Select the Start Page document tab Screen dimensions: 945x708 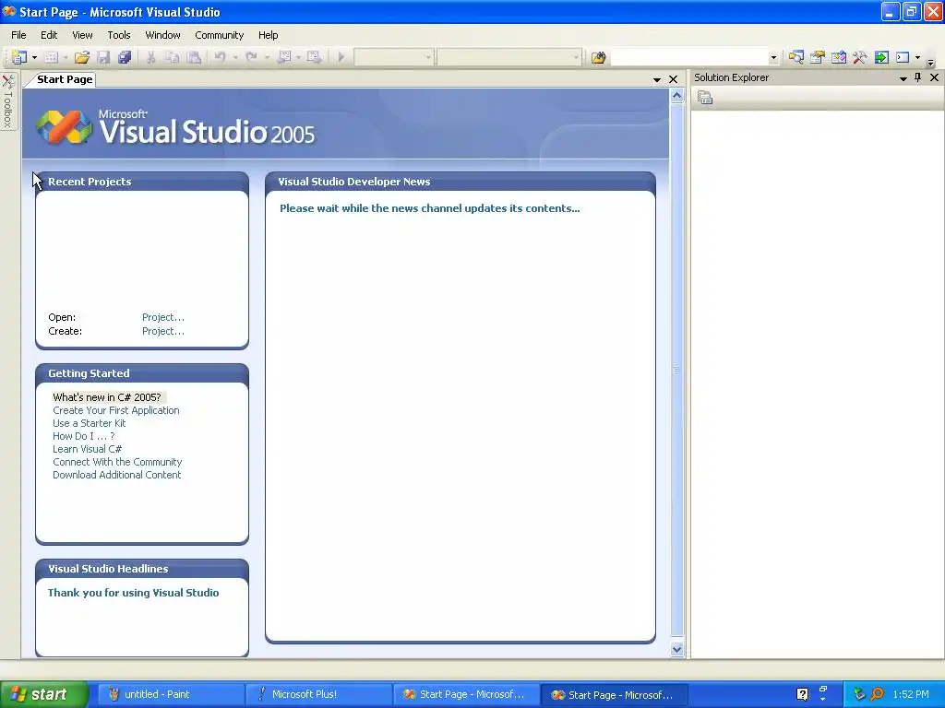pyautogui.click(x=65, y=79)
